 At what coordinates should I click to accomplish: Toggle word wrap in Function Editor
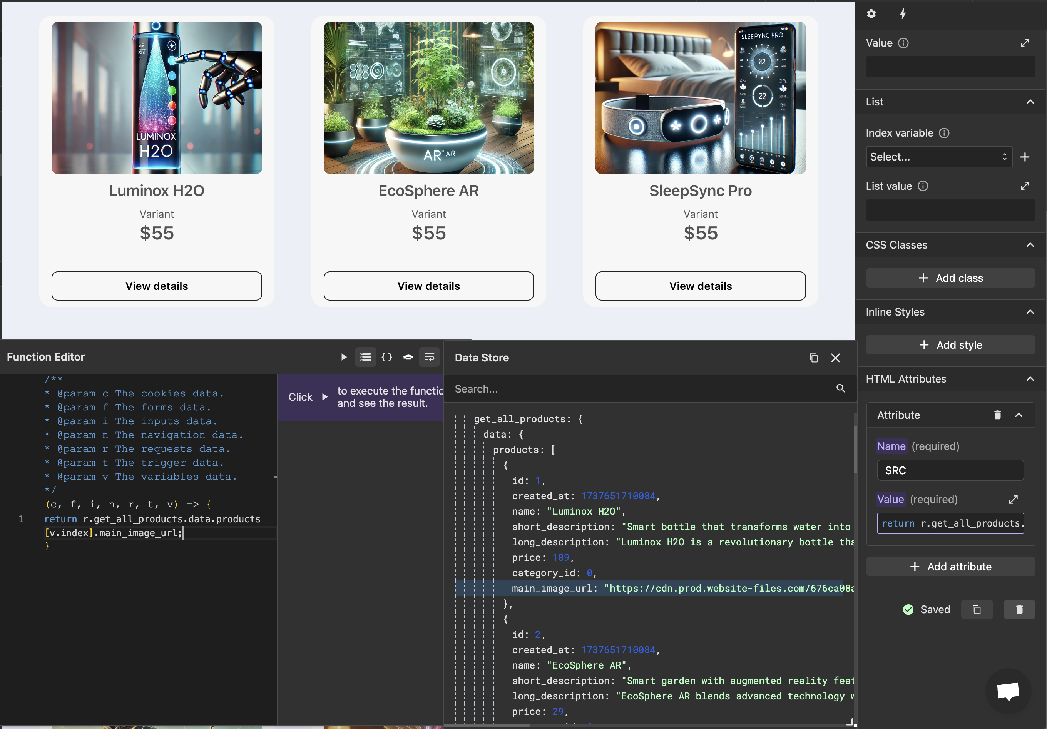[429, 357]
